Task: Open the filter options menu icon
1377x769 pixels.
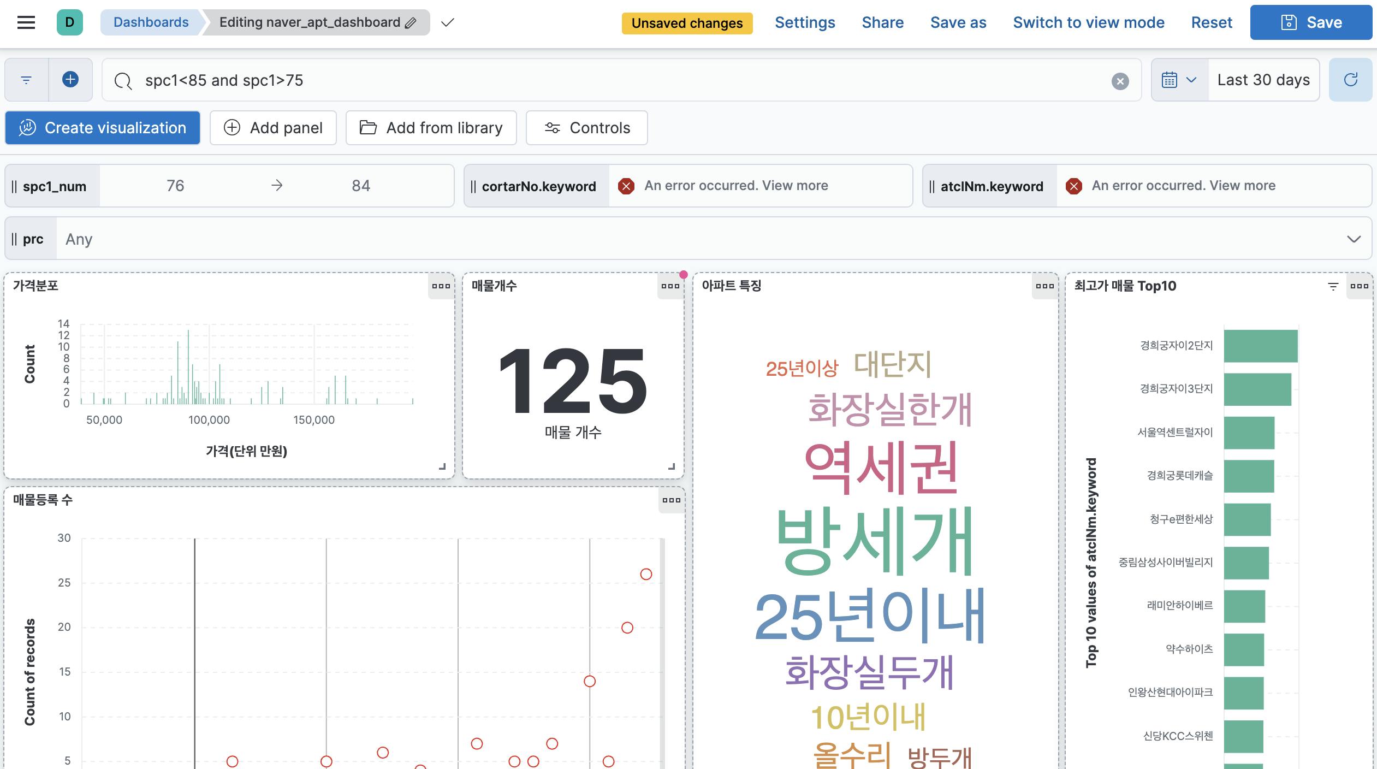Action: 26,80
